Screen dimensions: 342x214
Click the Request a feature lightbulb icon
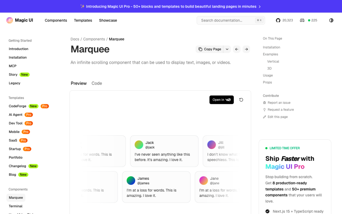point(265,109)
